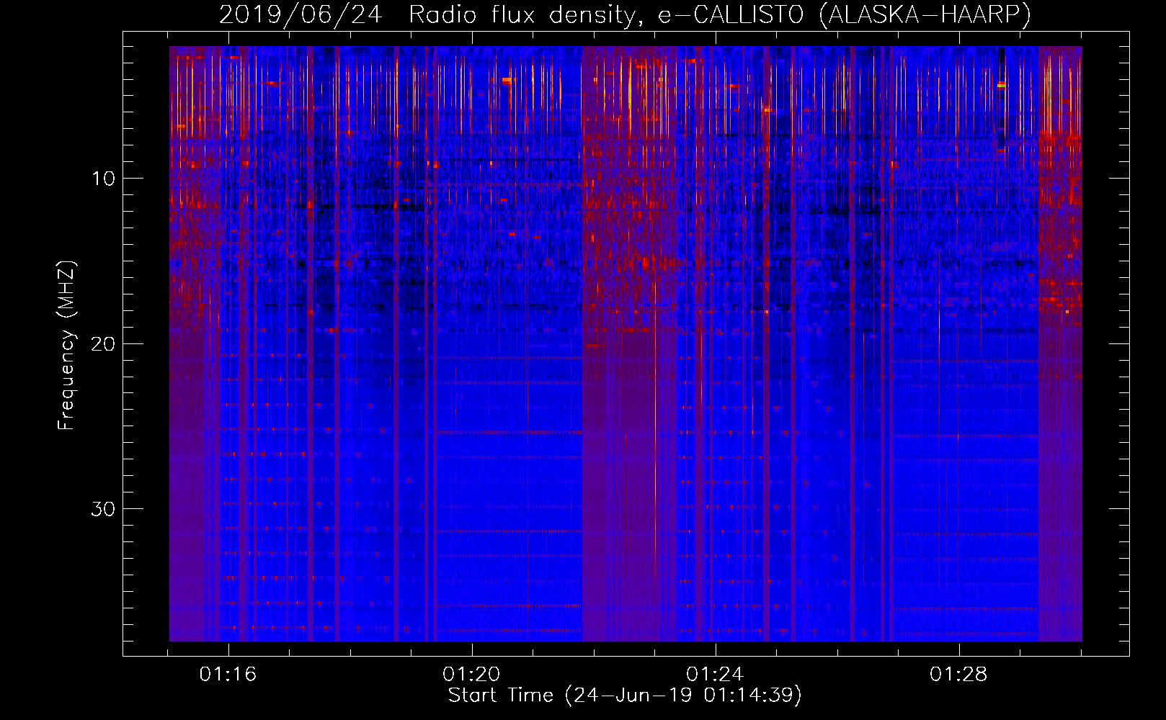Select the 'Frequency (MHZ)' y-axis label

(x=66, y=346)
